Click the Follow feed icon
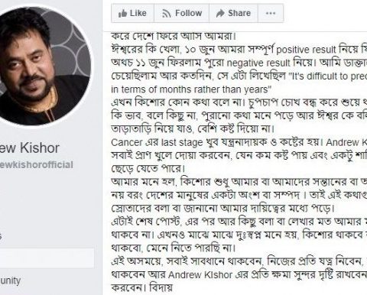Image resolution: width=367 pixels, height=295 pixels. pyautogui.click(x=167, y=13)
